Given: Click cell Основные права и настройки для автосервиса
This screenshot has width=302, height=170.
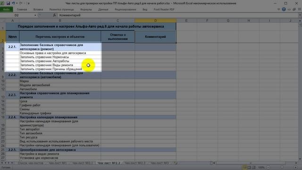Looking at the screenshot, I should tap(60, 53).
